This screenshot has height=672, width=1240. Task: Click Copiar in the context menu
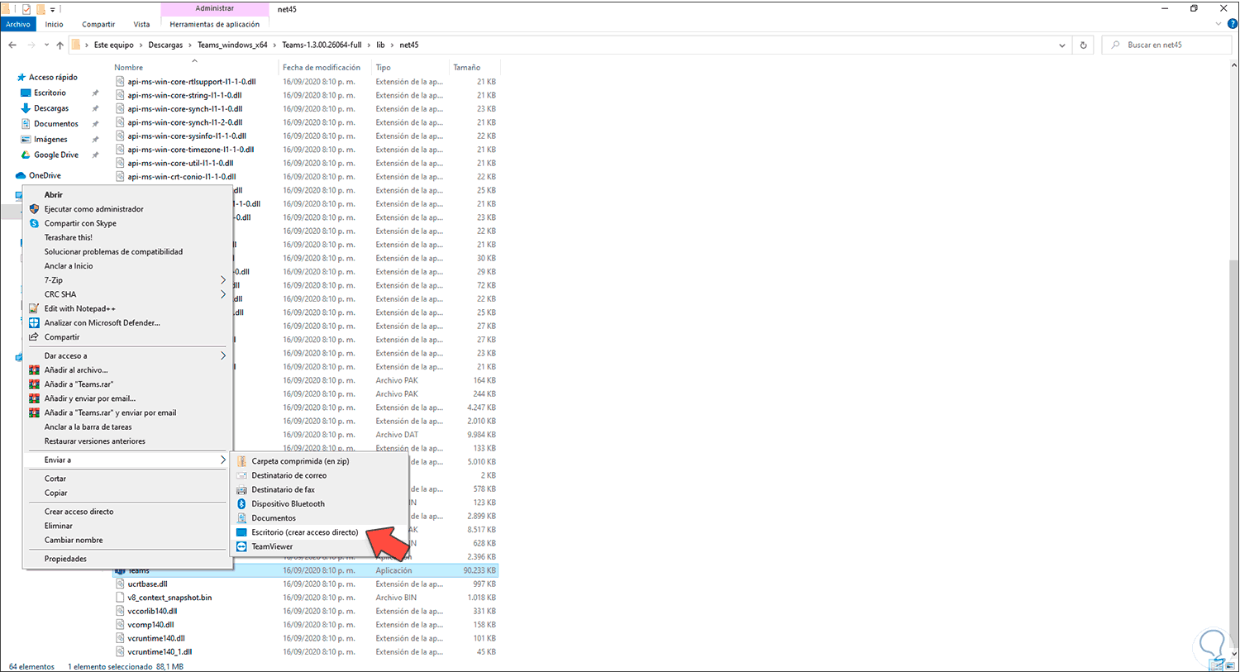click(x=56, y=493)
